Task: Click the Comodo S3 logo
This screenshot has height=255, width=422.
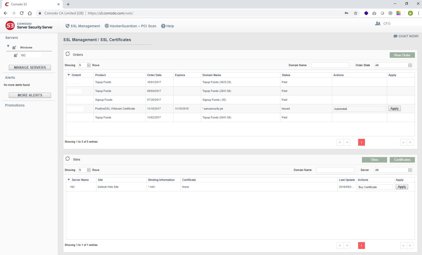Action: click(x=10, y=25)
